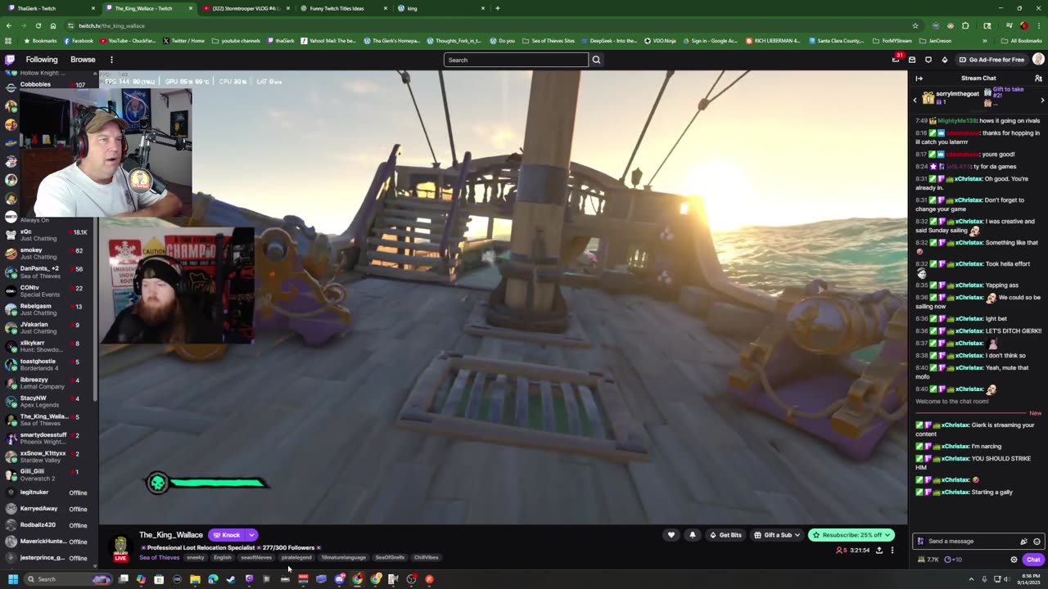Screen dimensions: 1048x589
Task: Click the piratelegend stream tag
Action: coord(296,558)
